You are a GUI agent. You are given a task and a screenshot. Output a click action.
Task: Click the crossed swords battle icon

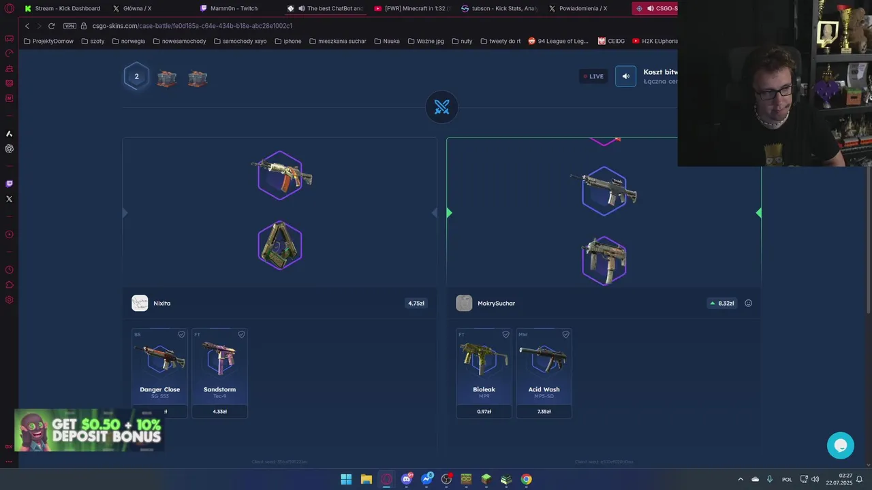click(441, 108)
